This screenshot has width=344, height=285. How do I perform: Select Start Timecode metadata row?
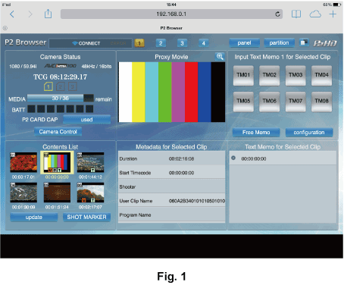(x=171, y=173)
